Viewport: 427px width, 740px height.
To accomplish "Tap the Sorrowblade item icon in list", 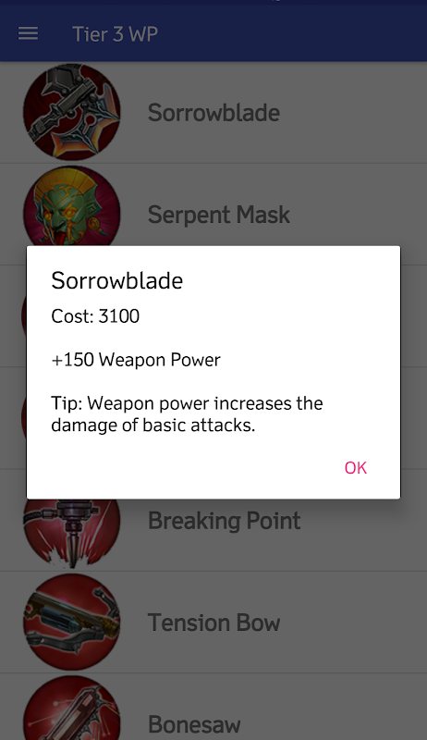I will (72, 112).
